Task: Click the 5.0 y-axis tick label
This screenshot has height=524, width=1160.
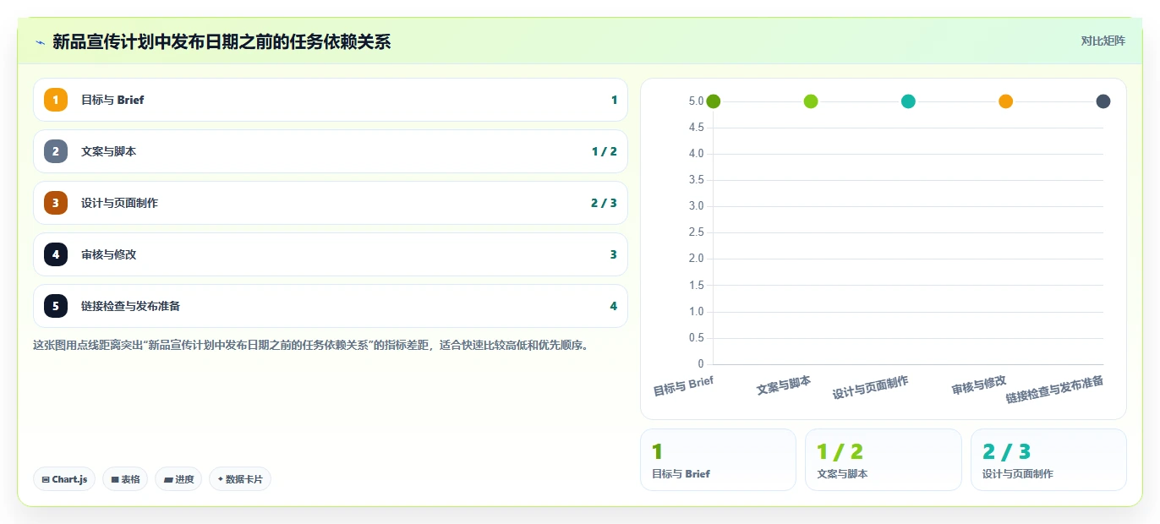Action: coord(696,101)
